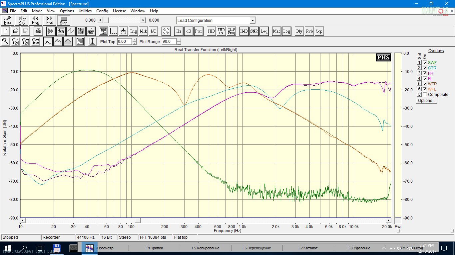The width and height of the screenshot is (455, 255).
Task: Click Plot Top increment arrow
Action: (134, 40)
